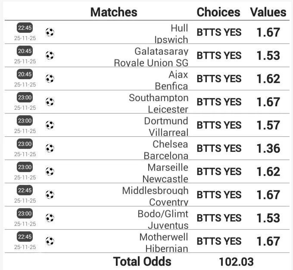This screenshot has height=270, width=293.
Task: Click the 20:45 time badge for Ajax match
Action: [25, 74]
